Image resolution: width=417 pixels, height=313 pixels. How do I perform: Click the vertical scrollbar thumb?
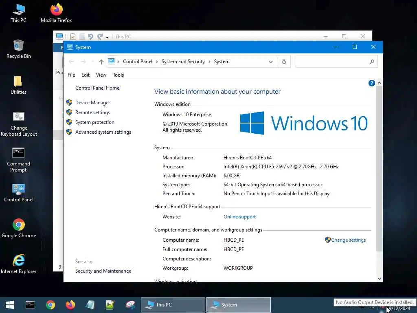pyautogui.click(x=379, y=169)
